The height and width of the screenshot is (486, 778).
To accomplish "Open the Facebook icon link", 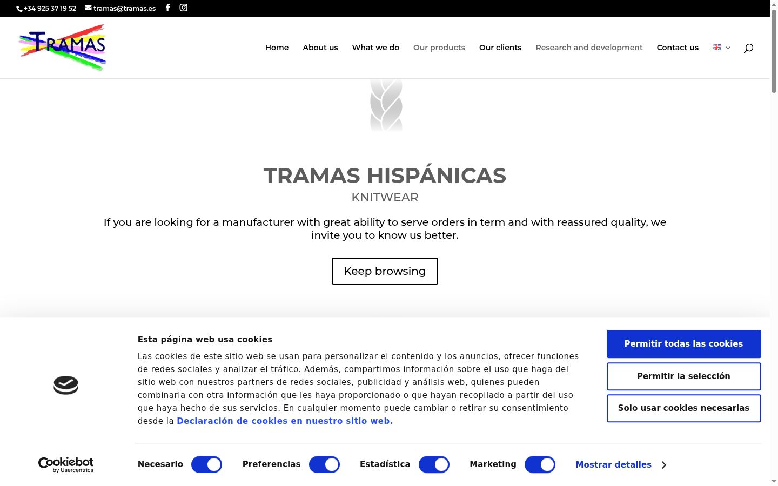I will (x=167, y=8).
